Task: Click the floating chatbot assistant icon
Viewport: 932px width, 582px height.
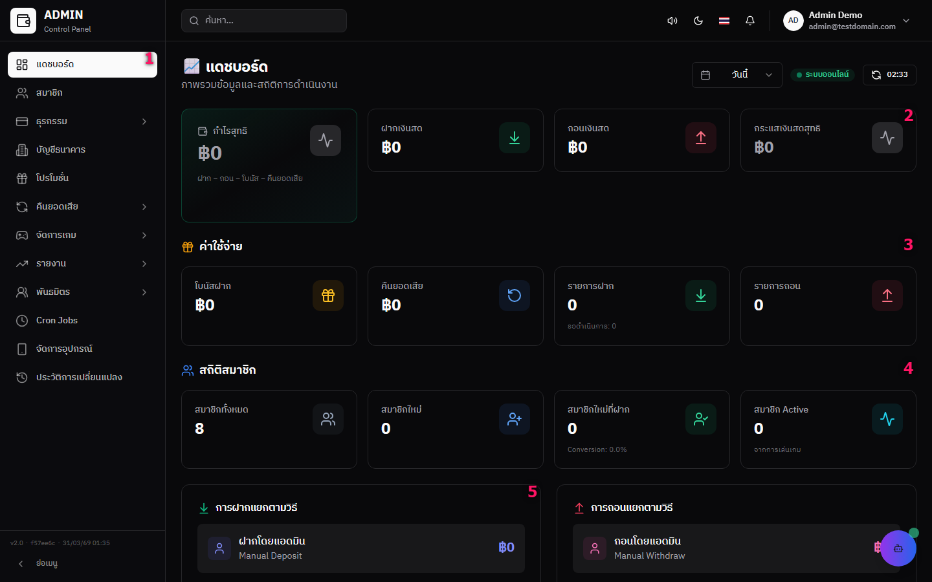Action: (898, 548)
